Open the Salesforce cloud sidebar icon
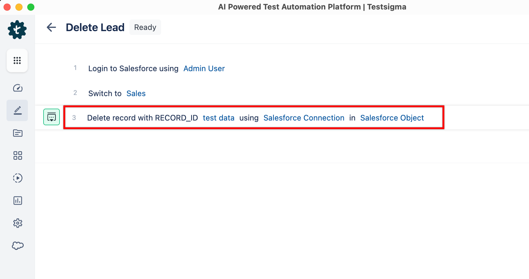This screenshot has width=529, height=279. pos(18,246)
